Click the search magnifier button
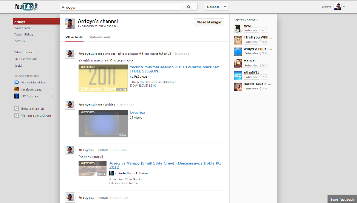 tap(189, 7)
